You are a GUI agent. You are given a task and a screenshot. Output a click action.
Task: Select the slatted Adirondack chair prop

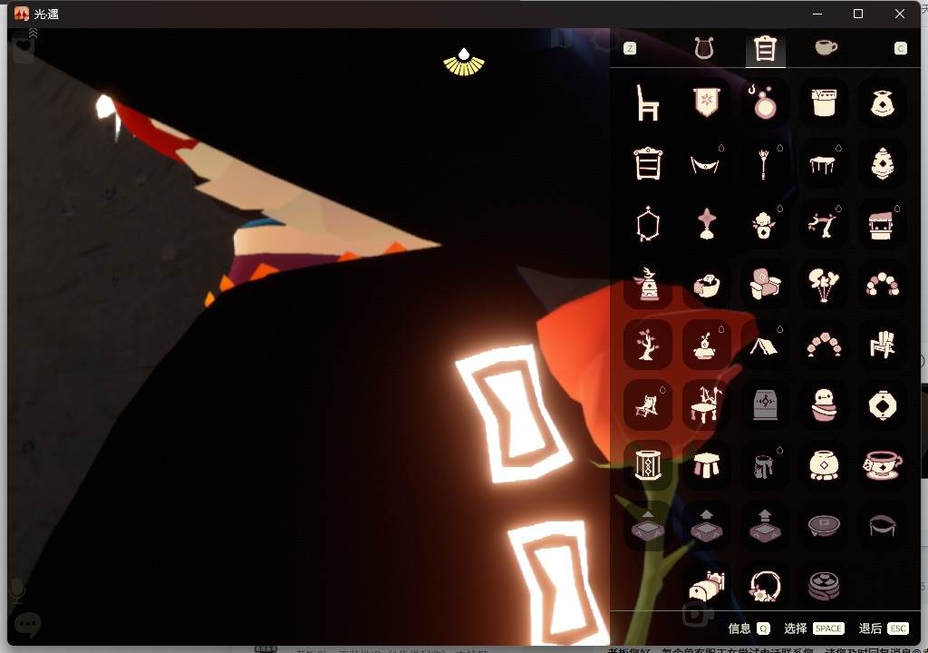pos(882,345)
